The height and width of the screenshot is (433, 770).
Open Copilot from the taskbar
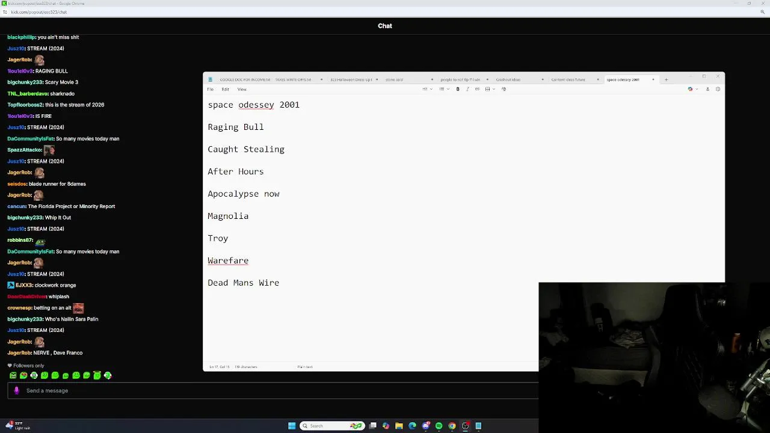(x=386, y=426)
